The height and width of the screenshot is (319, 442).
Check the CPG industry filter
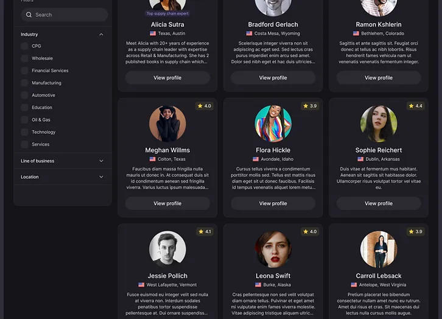24,46
